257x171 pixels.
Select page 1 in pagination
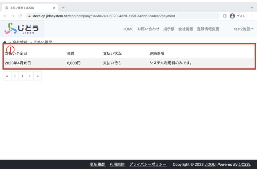tap(22, 76)
